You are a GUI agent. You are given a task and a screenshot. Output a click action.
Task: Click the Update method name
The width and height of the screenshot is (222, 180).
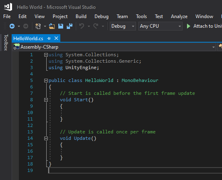click(82, 138)
